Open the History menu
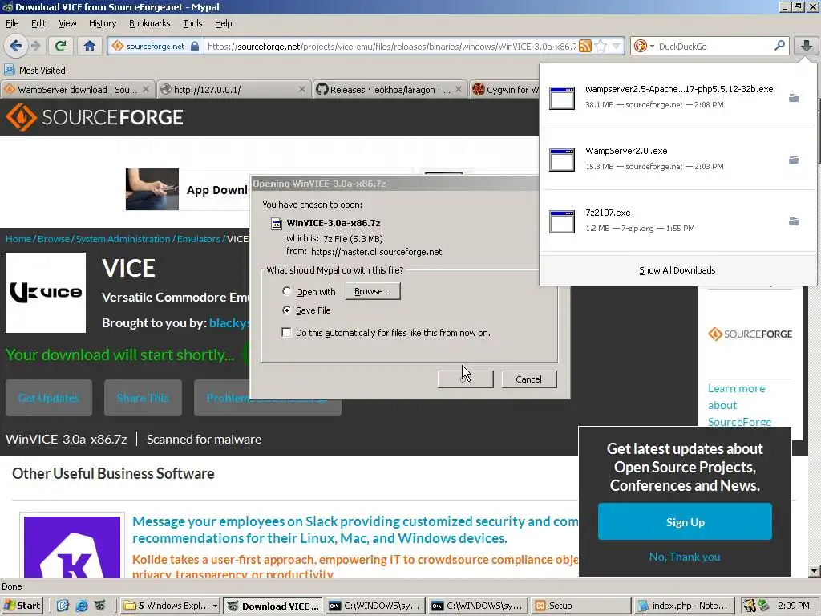The height and width of the screenshot is (616, 821). coord(103,23)
